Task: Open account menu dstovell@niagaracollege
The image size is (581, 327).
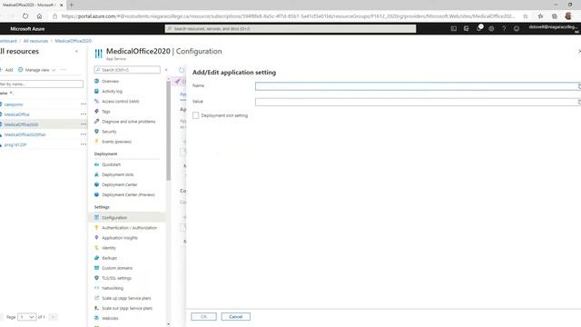Action: pos(553,28)
